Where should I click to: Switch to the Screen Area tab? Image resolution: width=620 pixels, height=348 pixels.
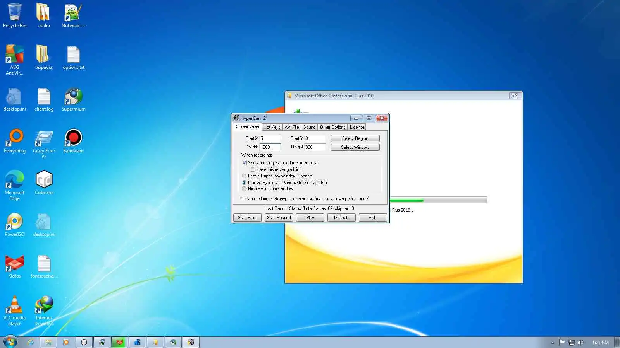(x=247, y=126)
